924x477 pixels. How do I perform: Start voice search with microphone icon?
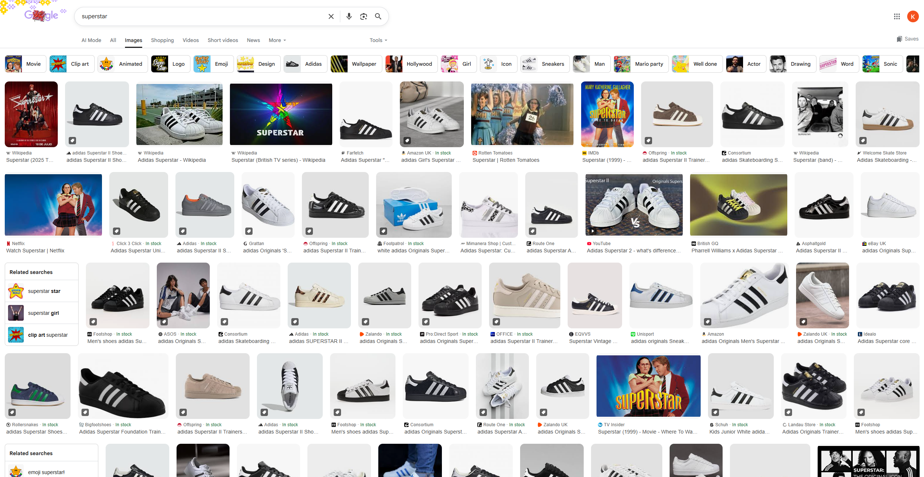(x=349, y=16)
